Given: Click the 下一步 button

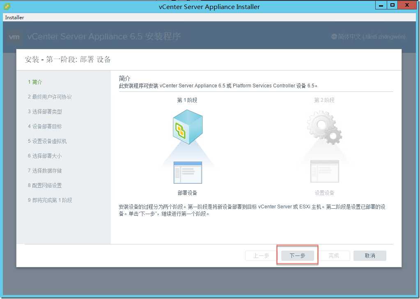Looking at the screenshot, I should point(297,256).
